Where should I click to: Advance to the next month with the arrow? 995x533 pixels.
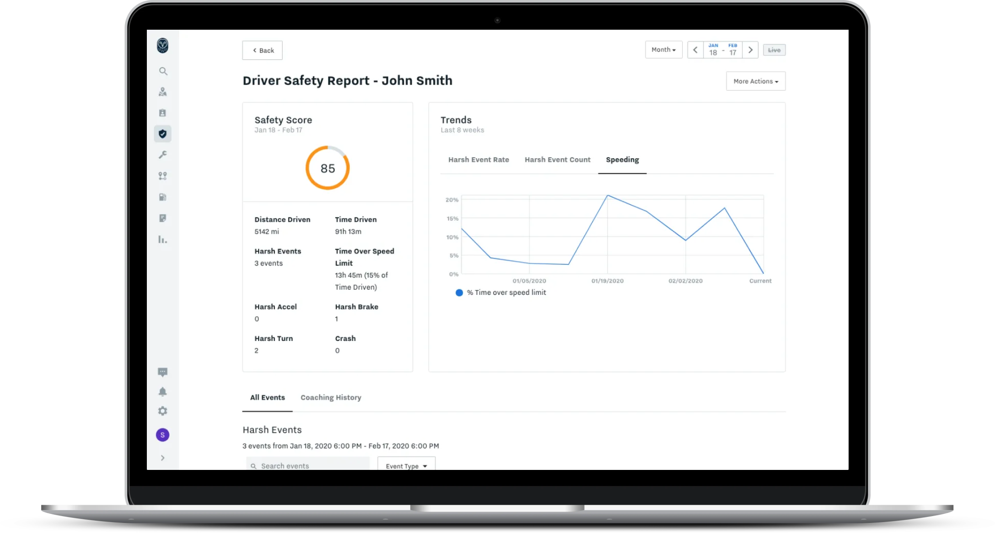tap(750, 49)
